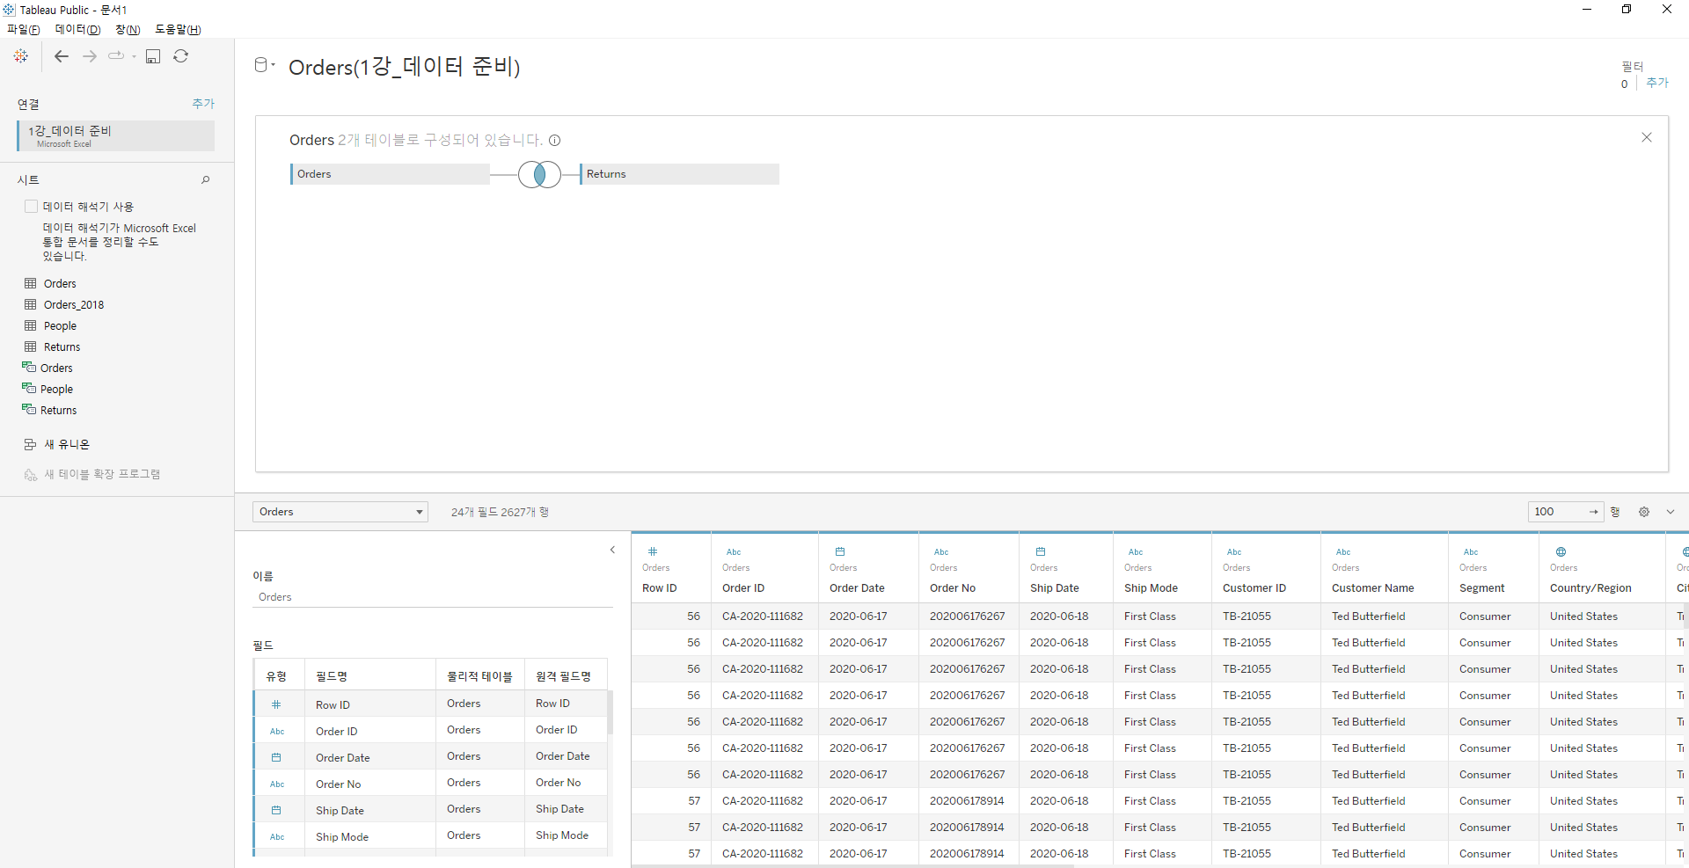Select the Returns table sheet
This screenshot has width=1689, height=868.
(x=62, y=346)
